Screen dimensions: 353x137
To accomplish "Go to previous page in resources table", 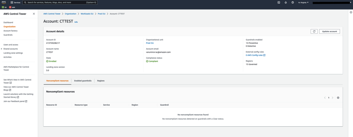I will tap(325, 98).
